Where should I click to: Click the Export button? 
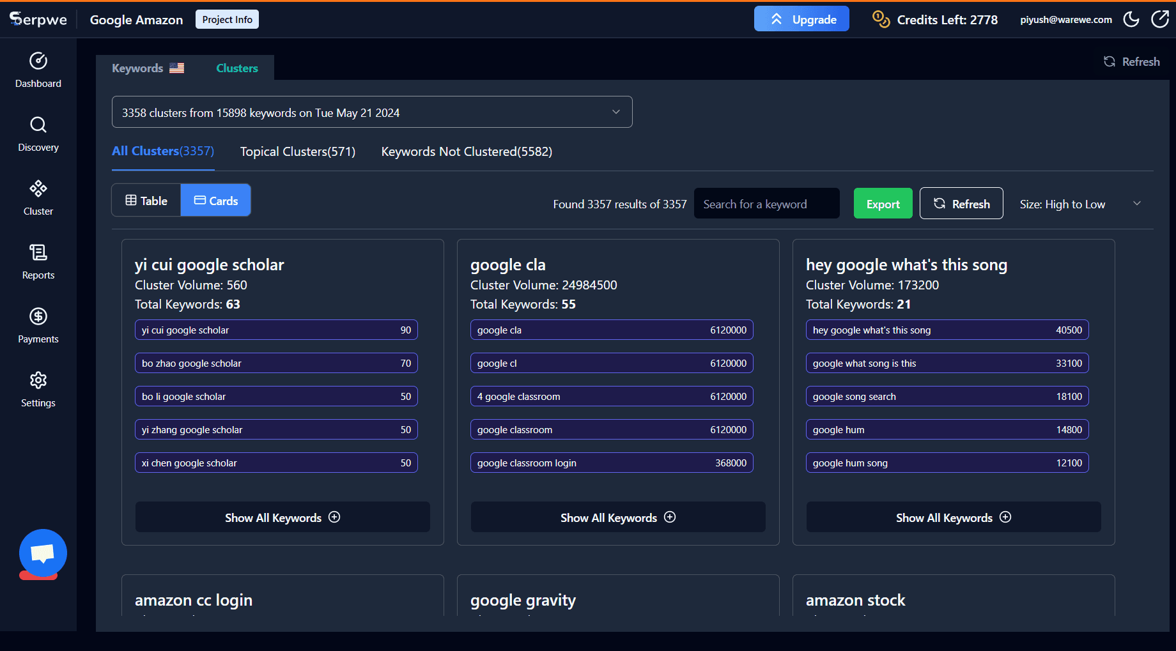[x=883, y=203]
